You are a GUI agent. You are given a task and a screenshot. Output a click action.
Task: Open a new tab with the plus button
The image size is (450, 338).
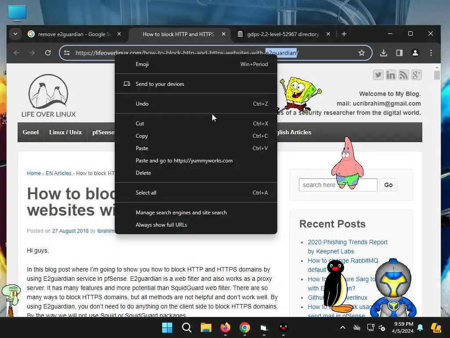tap(344, 34)
